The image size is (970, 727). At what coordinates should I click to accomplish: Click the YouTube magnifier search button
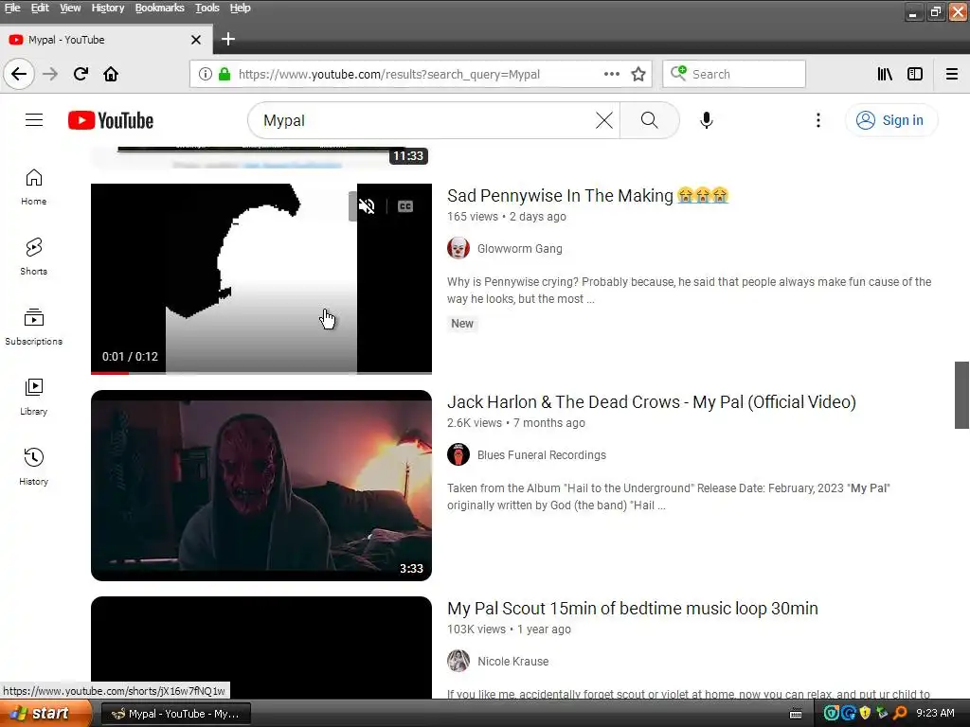coord(650,120)
